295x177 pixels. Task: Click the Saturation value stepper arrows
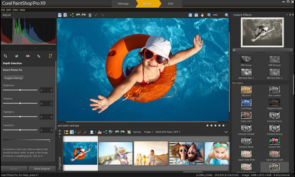click(x=51, y=130)
